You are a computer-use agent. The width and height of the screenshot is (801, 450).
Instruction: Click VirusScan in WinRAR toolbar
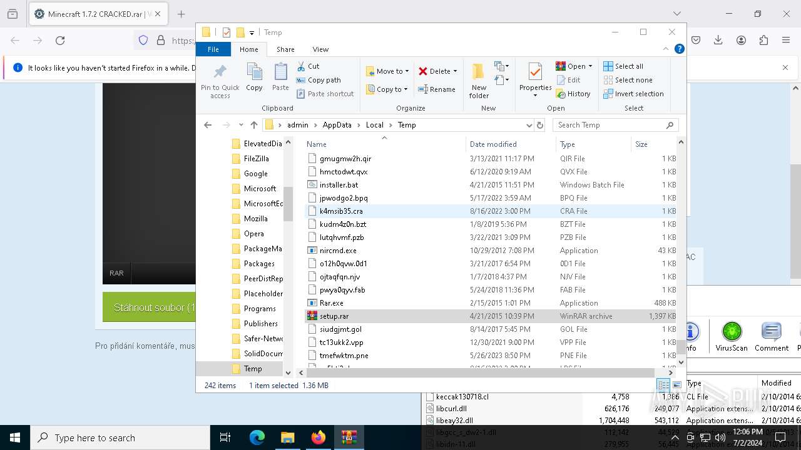point(732,337)
